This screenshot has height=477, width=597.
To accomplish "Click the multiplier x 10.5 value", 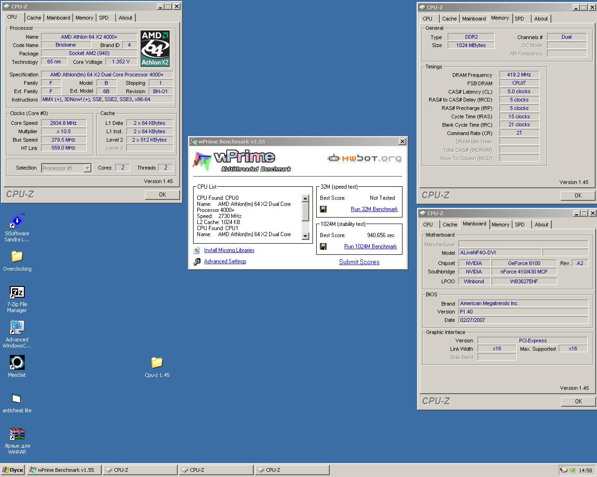I will [x=63, y=131].
